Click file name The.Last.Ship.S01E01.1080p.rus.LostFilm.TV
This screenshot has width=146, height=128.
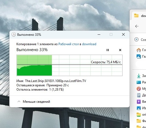pyautogui.click(x=55, y=81)
